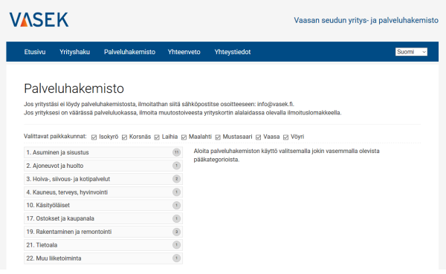This screenshot has height=274, width=446.
Task: Expand category 1. Asuminen ja sisustus
Action: coord(103,152)
